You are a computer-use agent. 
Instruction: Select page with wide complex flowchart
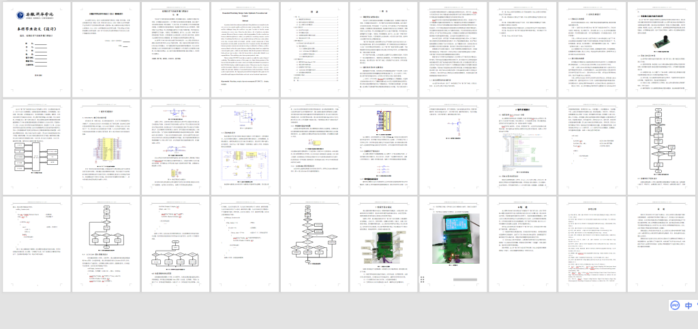pyautogui.click(x=314, y=244)
